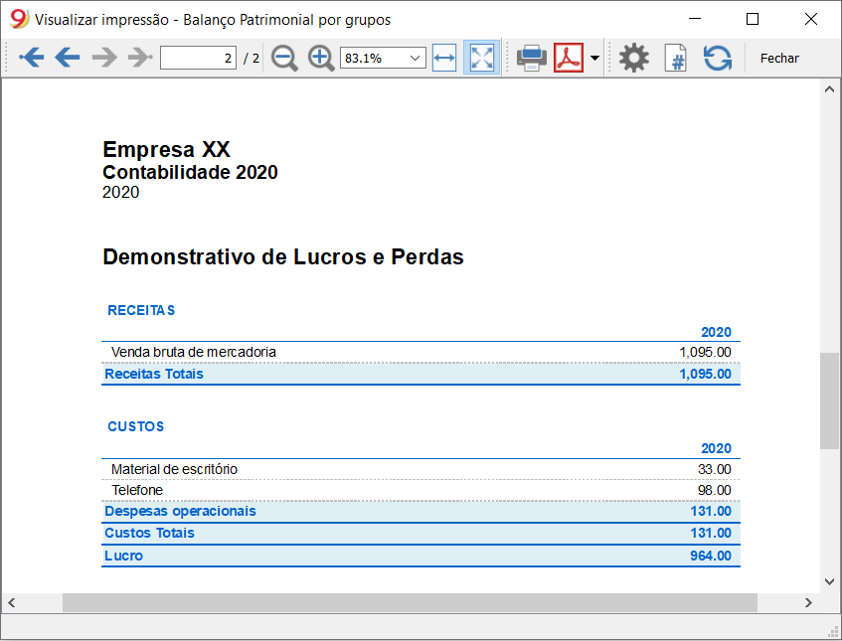This screenshot has width=842, height=641.
Task: Zoom out with the minus magnifier
Action: tap(284, 58)
